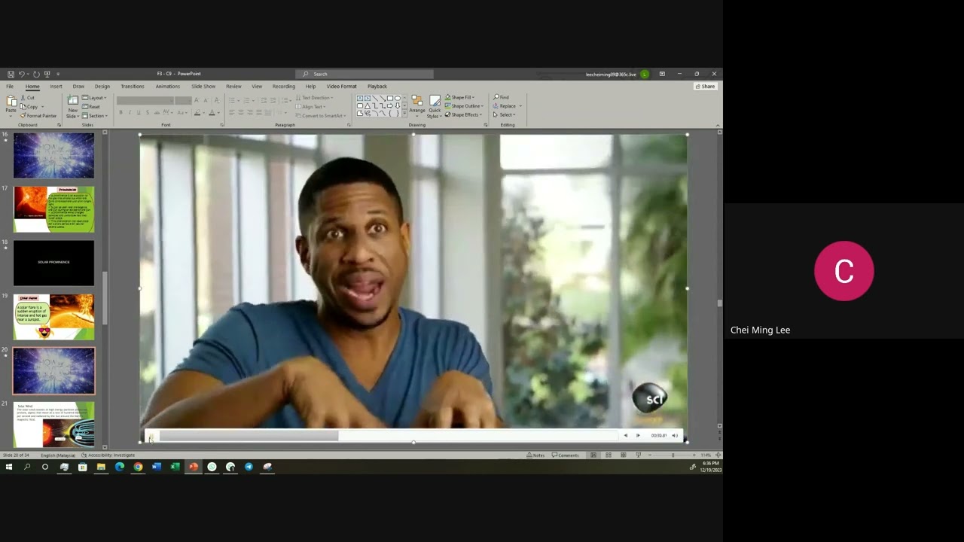Undo the last action

pyautogui.click(x=21, y=74)
